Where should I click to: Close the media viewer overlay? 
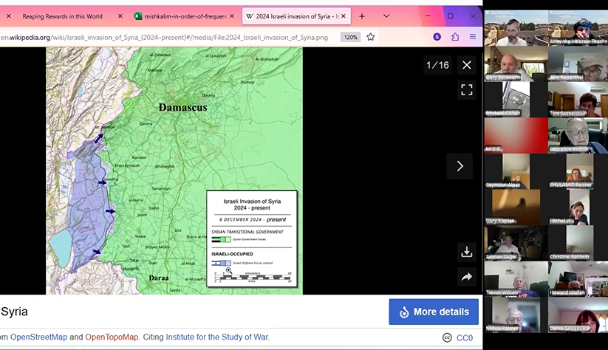[x=466, y=65]
